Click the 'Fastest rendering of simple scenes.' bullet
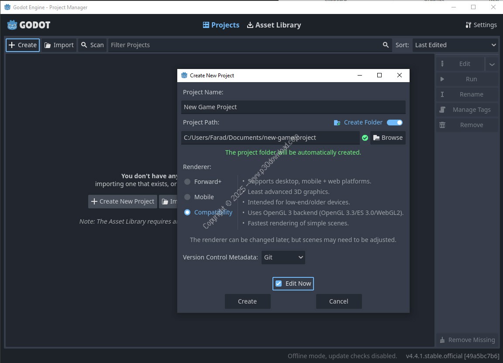Image resolution: width=503 pixels, height=363 pixels. (298, 223)
